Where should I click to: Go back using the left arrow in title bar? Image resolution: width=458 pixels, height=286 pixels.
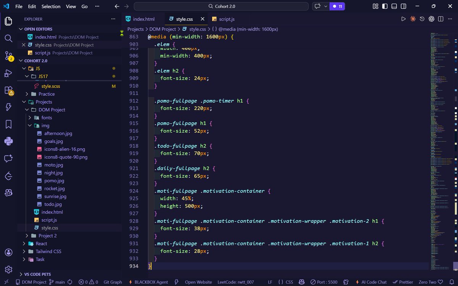[117, 6]
